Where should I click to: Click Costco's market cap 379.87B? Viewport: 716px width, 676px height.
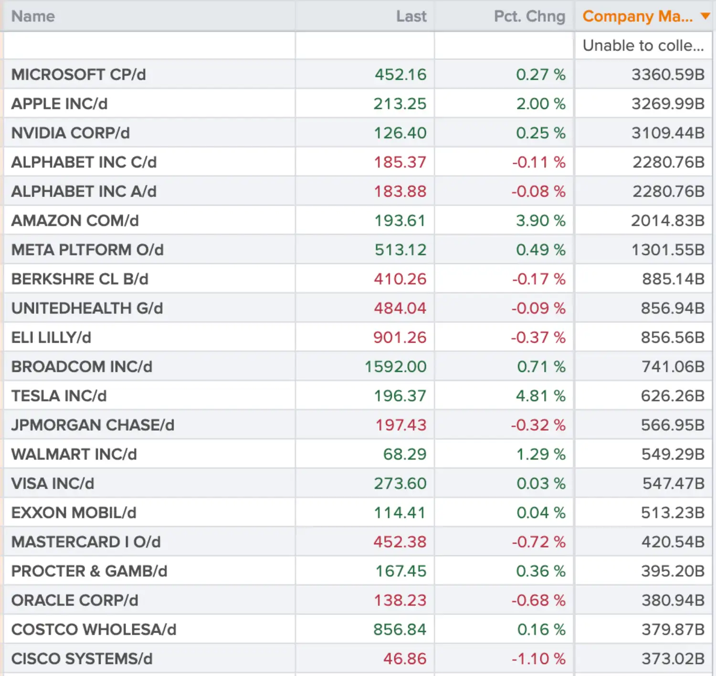(673, 629)
